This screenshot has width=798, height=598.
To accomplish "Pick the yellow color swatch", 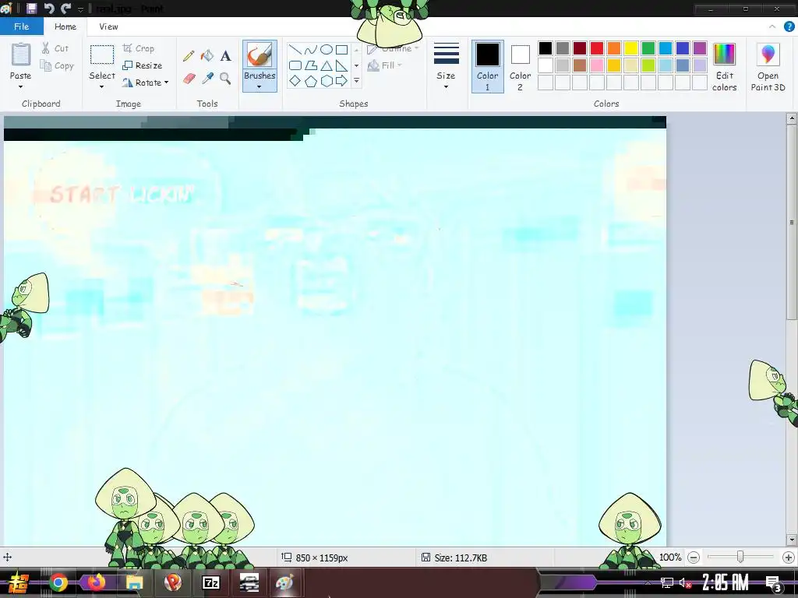I will pyautogui.click(x=631, y=48).
